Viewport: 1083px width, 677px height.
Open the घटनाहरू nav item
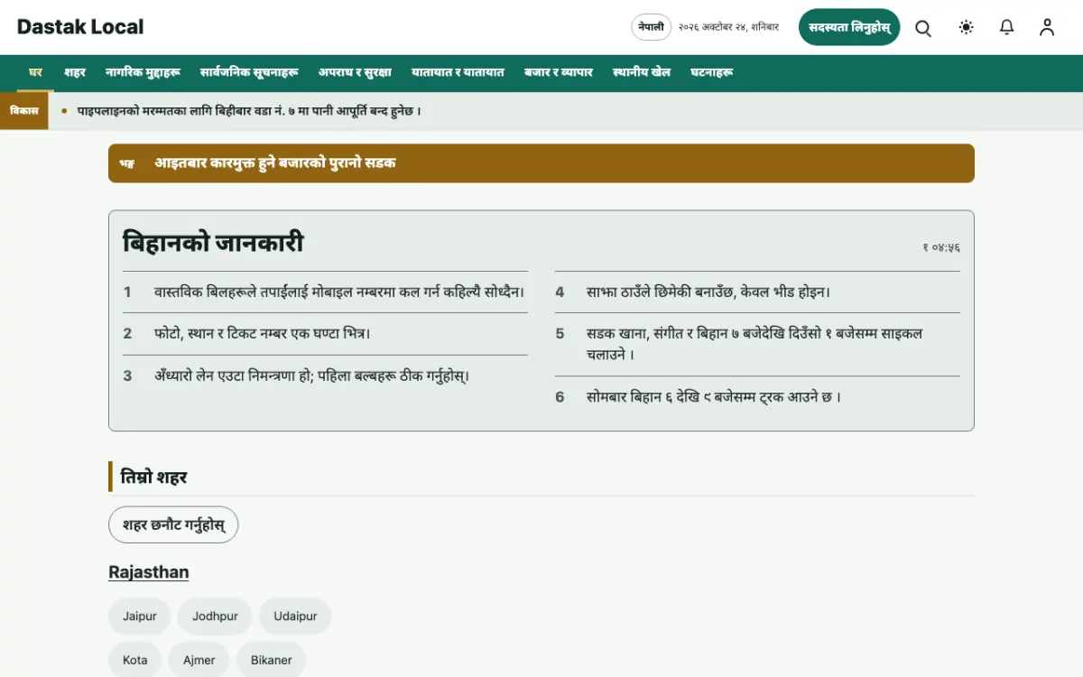(x=712, y=72)
